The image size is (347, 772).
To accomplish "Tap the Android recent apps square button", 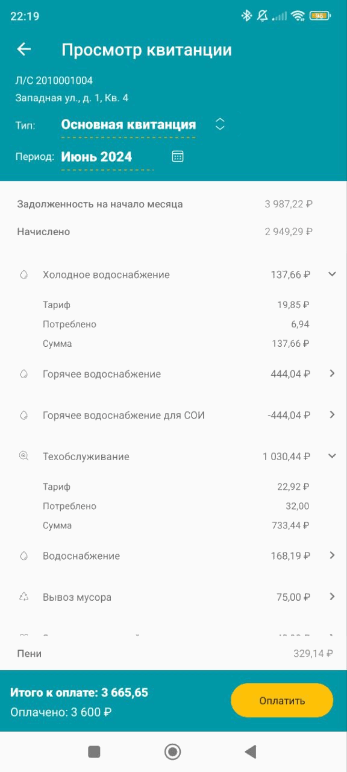I will click(x=94, y=751).
